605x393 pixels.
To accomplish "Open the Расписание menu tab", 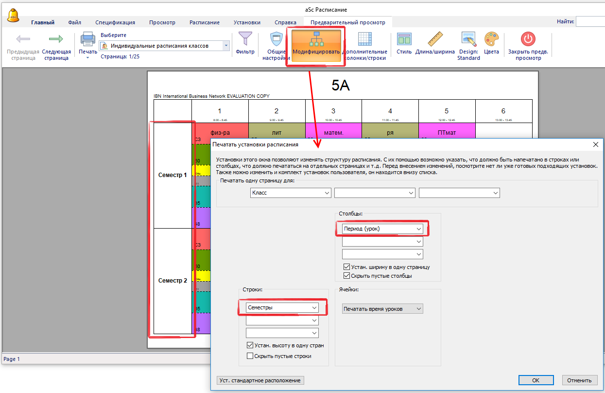I will pyautogui.click(x=204, y=22).
